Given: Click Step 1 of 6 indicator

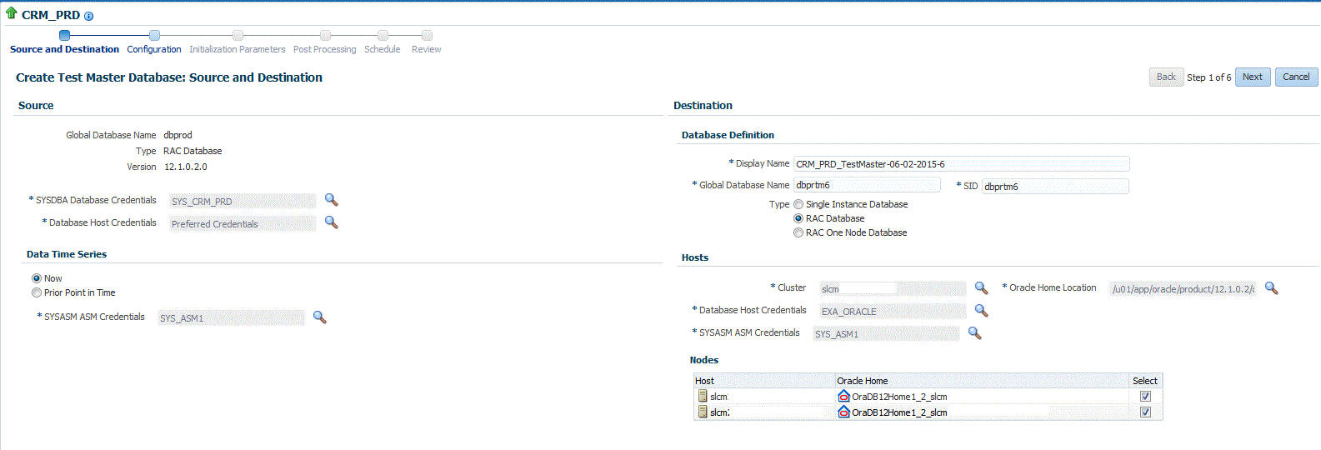Looking at the screenshot, I should tap(1208, 77).
